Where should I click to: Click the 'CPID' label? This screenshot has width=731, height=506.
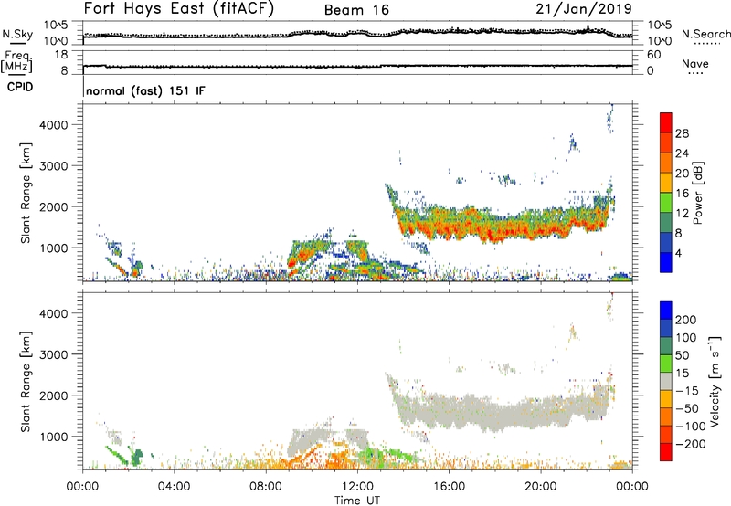click(x=20, y=87)
